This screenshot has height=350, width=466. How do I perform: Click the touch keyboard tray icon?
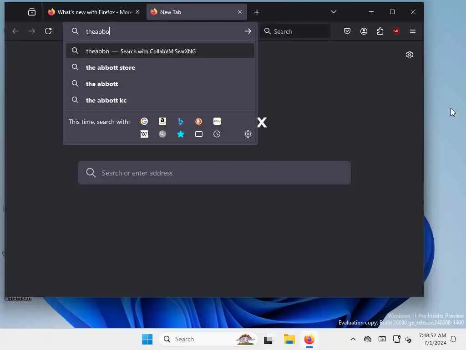pyautogui.click(x=382, y=339)
